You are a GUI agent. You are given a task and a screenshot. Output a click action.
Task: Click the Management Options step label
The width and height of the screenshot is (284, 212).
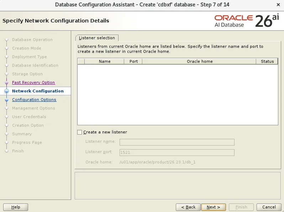[x=33, y=108]
